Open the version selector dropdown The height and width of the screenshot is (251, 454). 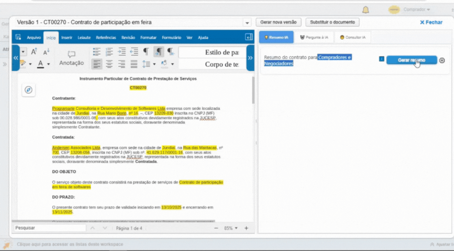coord(247,23)
